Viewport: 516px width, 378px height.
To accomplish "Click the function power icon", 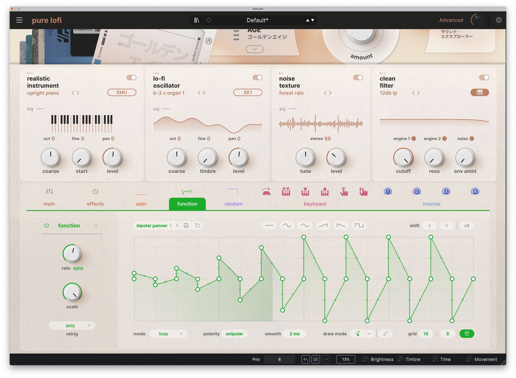I will click(46, 225).
